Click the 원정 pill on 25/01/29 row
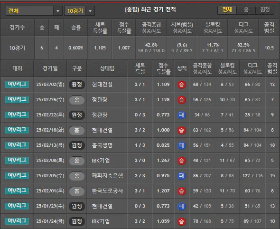 point(77,206)
